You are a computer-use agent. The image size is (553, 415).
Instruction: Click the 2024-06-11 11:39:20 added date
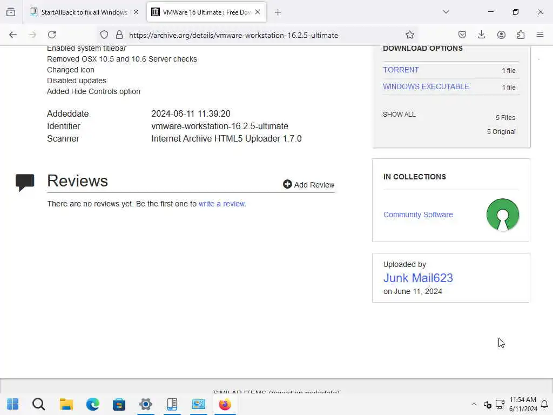[191, 113]
